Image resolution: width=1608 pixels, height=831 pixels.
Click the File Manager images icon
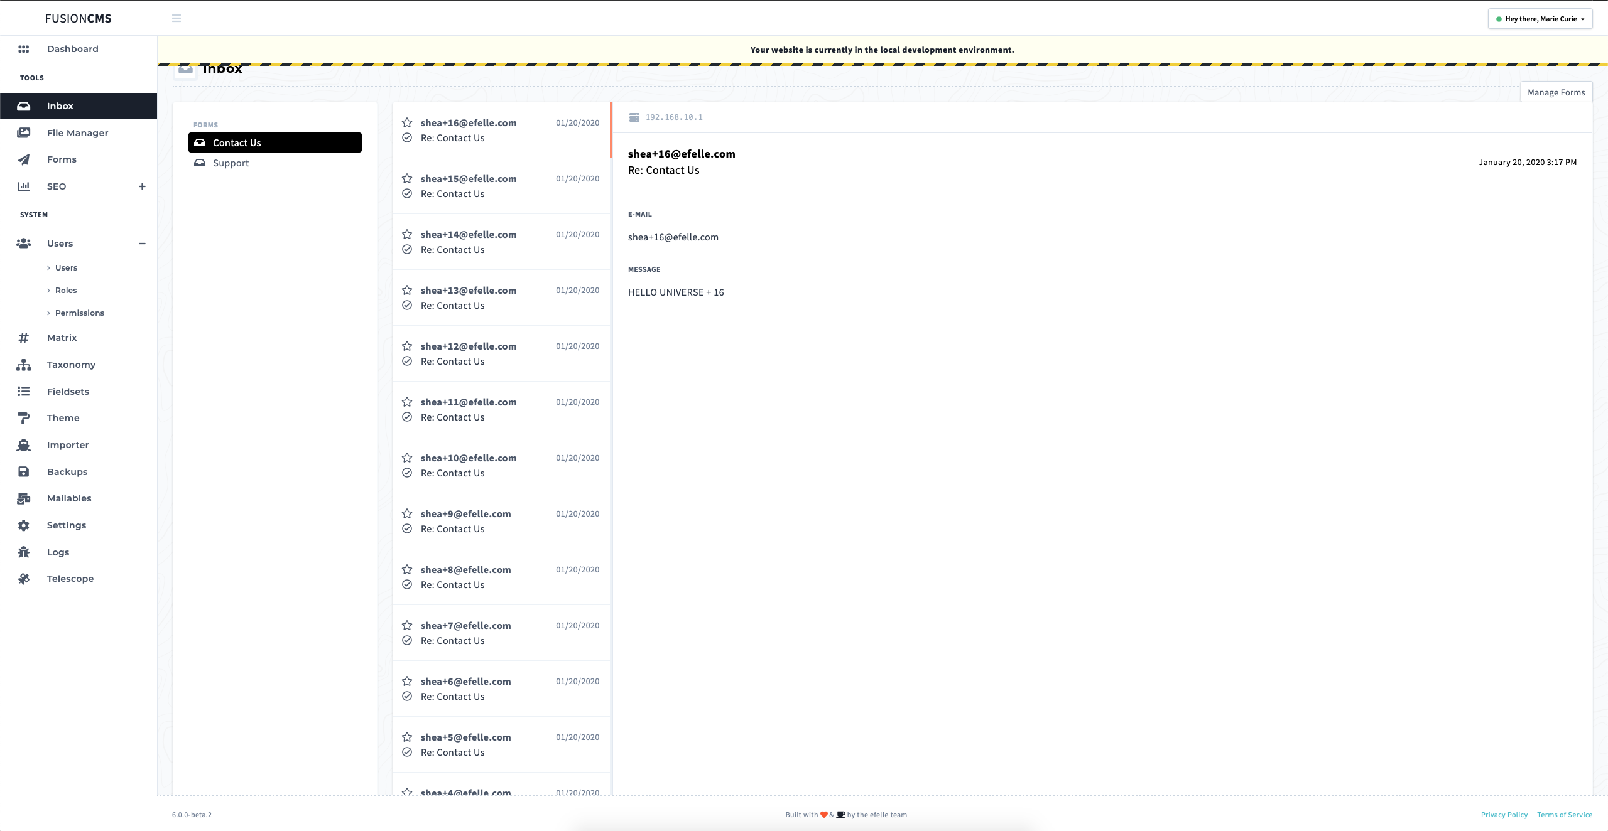24,133
